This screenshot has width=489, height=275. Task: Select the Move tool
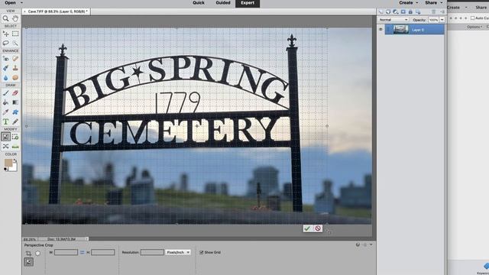point(5,34)
